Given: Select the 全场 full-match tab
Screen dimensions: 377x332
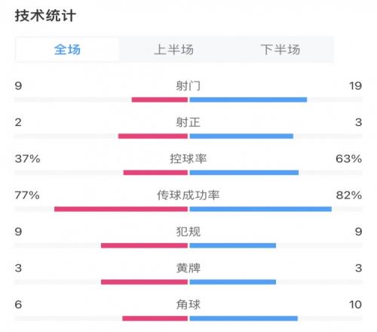Looking at the screenshot, I should coord(67,50).
